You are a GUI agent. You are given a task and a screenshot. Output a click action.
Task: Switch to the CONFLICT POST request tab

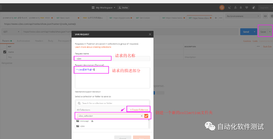tap(41, 18)
